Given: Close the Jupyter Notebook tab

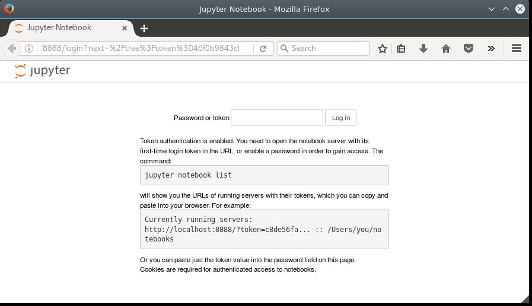Looking at the screenshot, I should (x=125, y=28).
